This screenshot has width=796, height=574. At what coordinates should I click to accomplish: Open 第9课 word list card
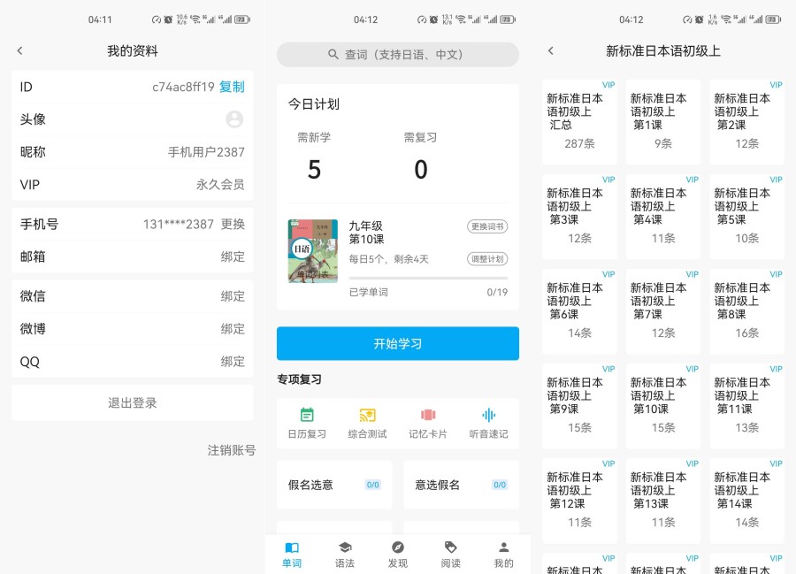tap(579, 406)
